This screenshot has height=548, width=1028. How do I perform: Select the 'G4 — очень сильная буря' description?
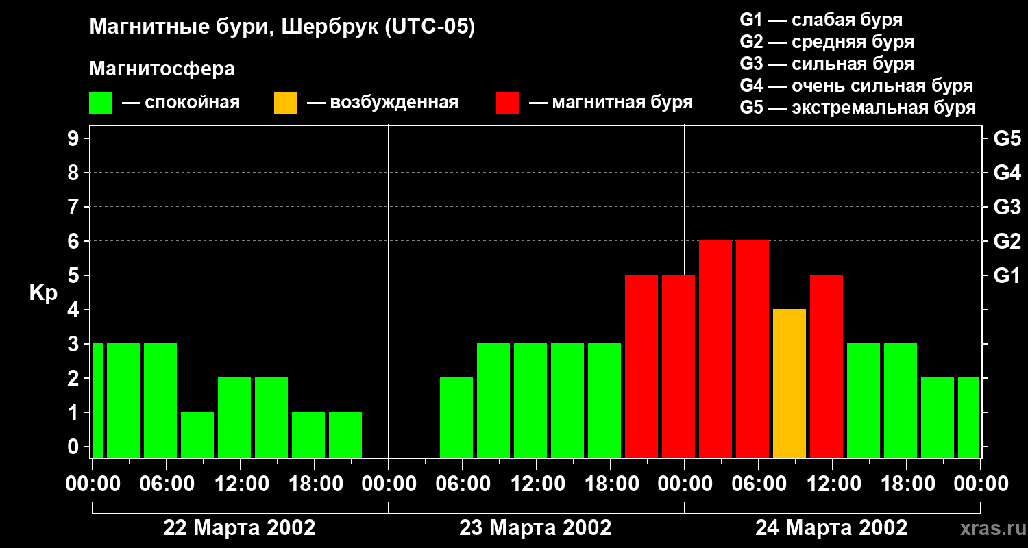click(857, 86)
